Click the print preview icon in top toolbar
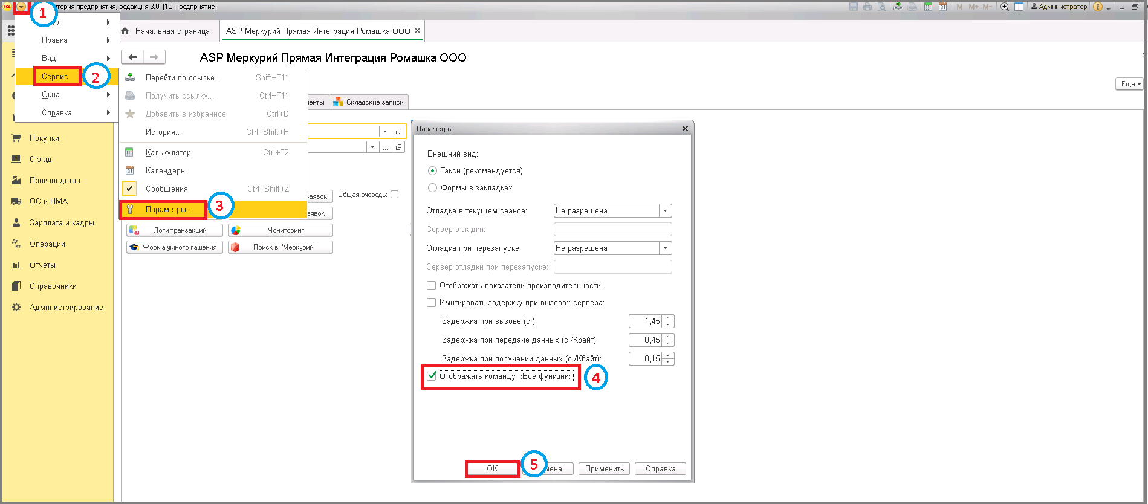 (x=882, y=7)
